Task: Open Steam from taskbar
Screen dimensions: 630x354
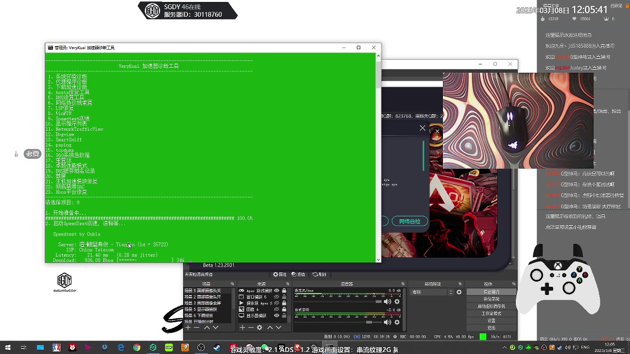Action: coord(217,348)
